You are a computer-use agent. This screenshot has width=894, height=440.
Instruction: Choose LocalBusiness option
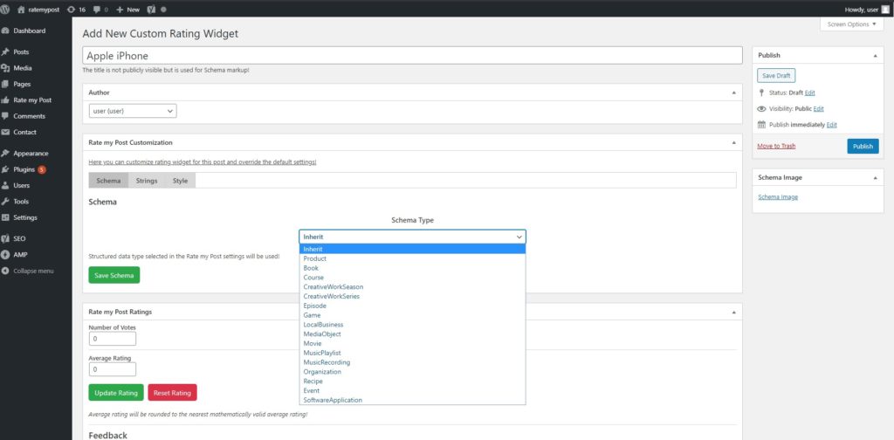pyautogui.click(x=412, y=324)
